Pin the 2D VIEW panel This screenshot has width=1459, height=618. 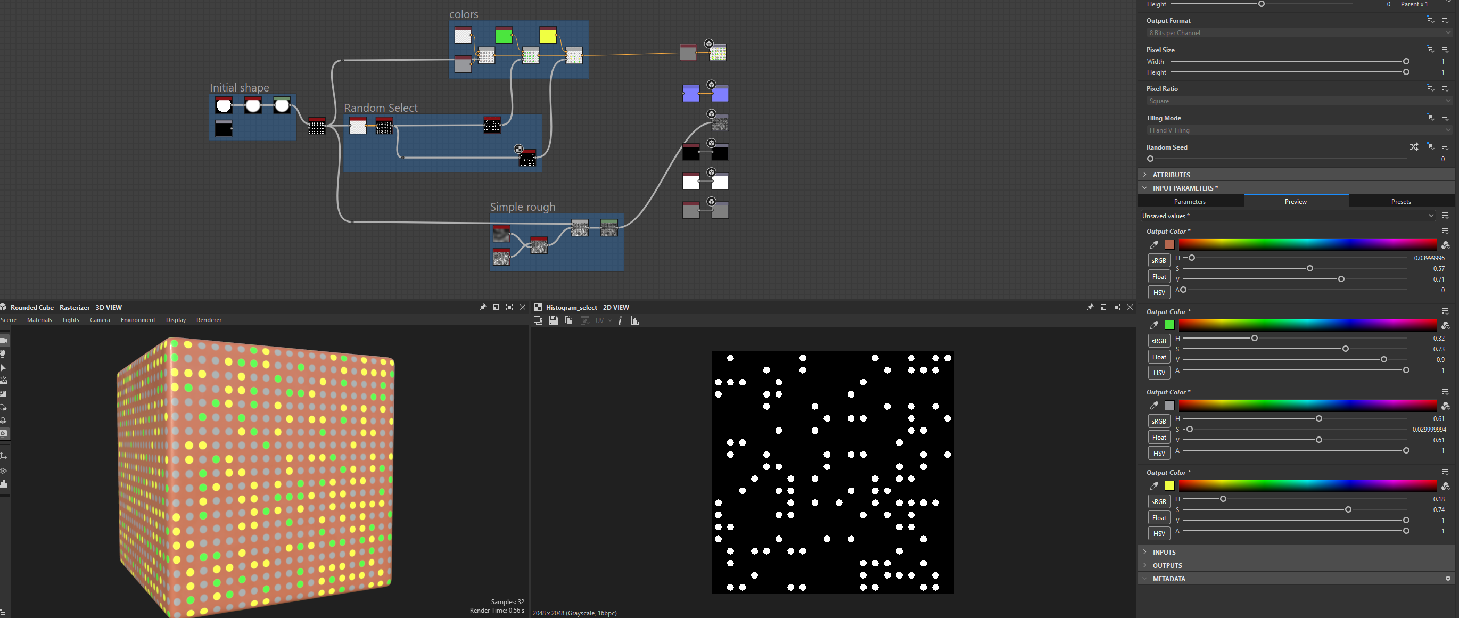coord(1090,307)
